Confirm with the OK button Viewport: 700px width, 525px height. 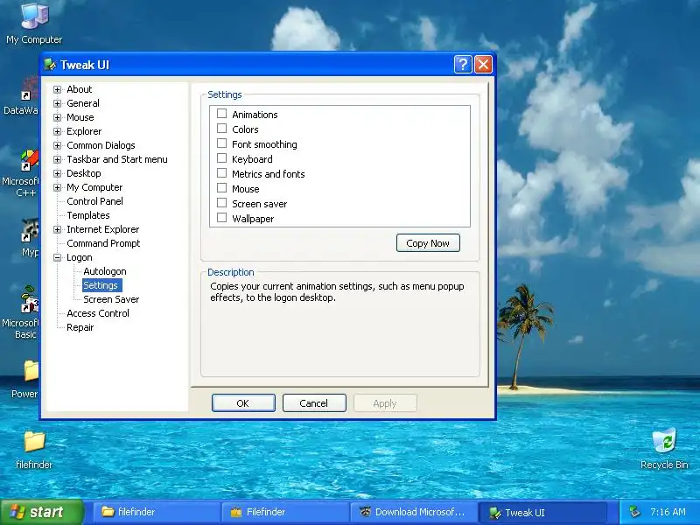tap(243, 403)
